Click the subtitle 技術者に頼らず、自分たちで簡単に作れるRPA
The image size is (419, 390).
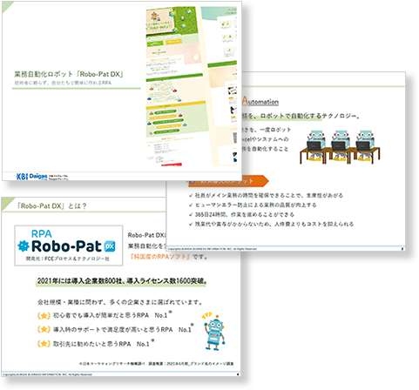63,83
